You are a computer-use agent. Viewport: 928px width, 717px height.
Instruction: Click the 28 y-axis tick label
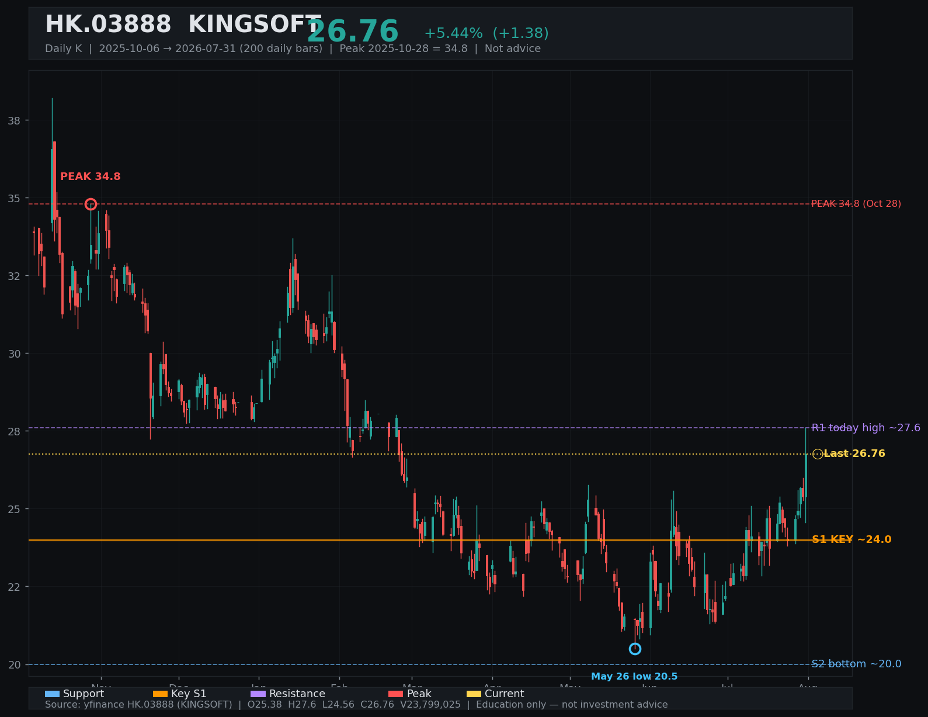(14, 431)
